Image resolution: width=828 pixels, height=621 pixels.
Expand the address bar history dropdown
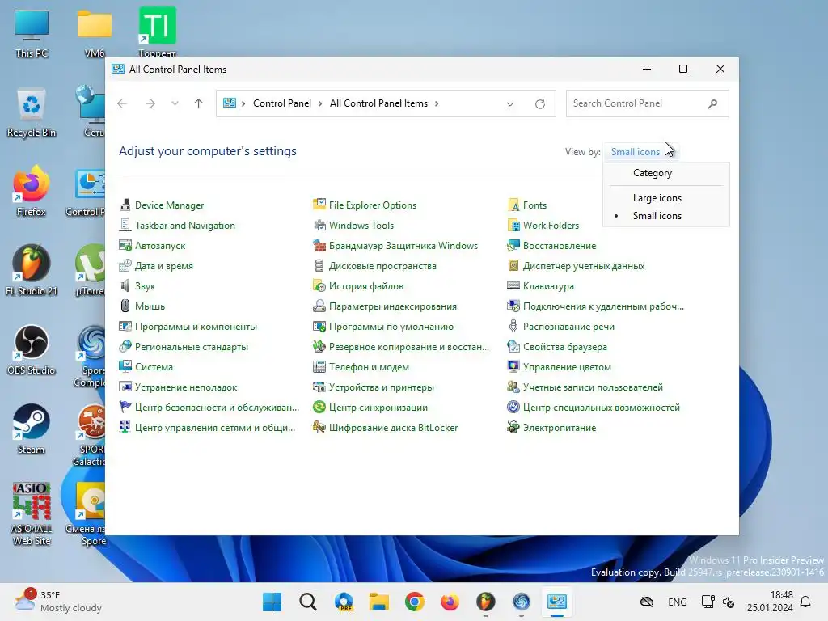510,104
